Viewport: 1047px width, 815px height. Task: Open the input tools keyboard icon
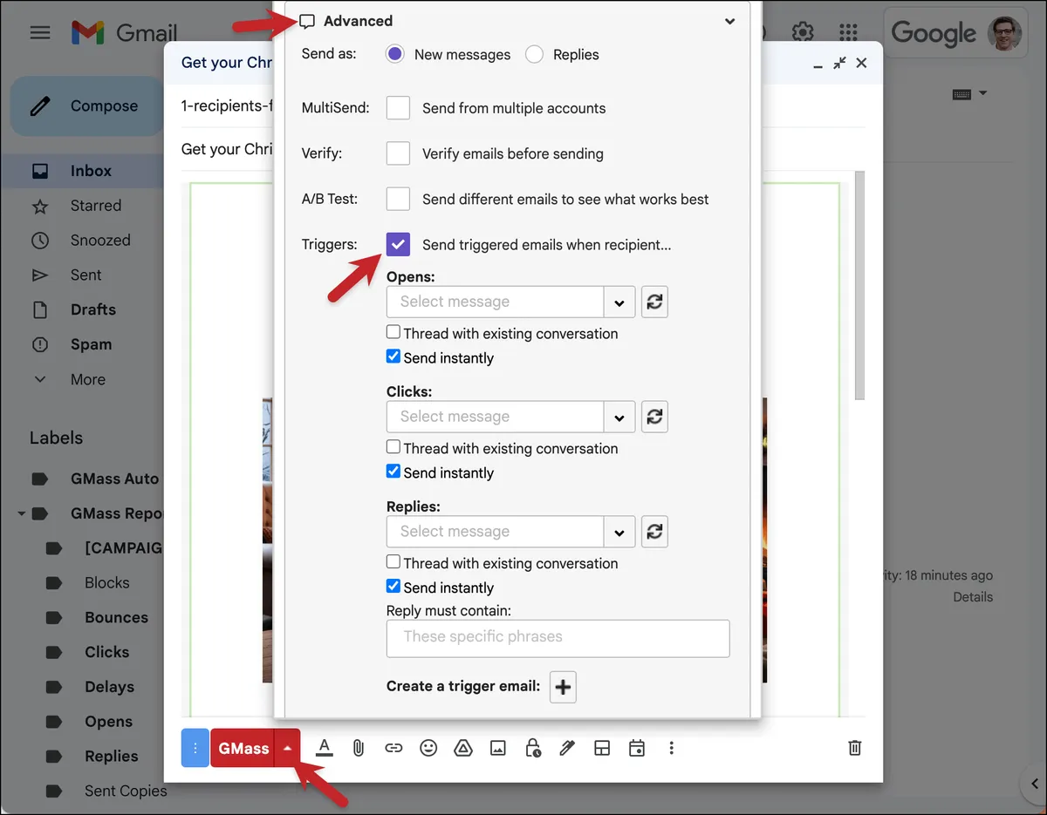point(961,94)
